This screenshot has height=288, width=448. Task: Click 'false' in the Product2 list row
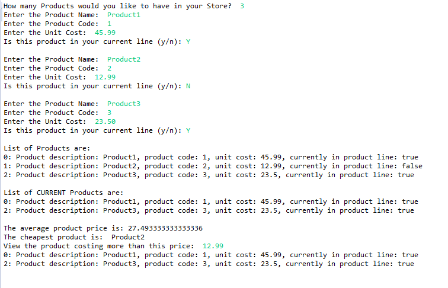coord(412,166)
